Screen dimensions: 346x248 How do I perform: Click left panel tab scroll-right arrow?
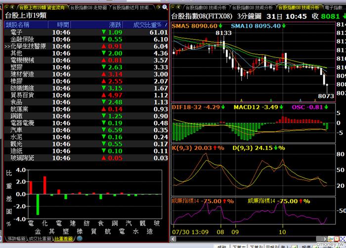click(x=159, y=7)
